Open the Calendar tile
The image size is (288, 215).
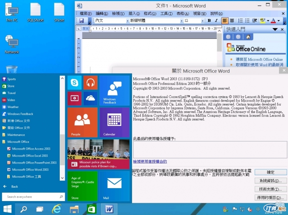click(x=114, y=122)
